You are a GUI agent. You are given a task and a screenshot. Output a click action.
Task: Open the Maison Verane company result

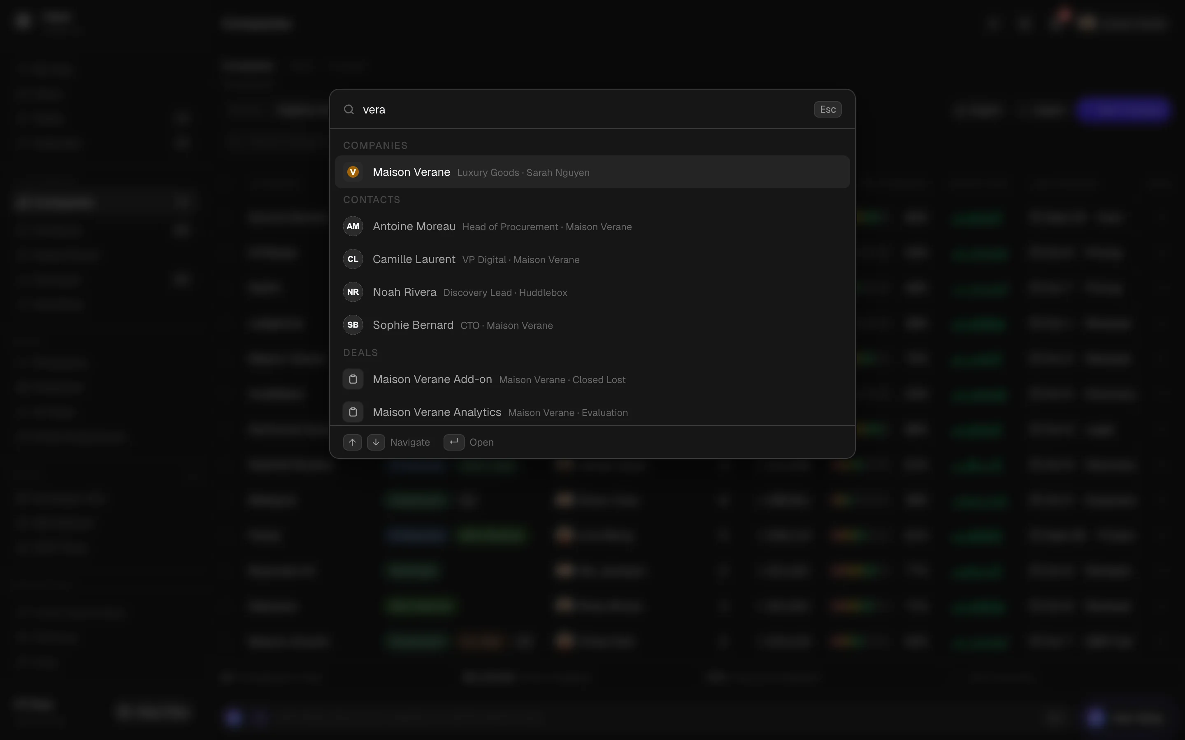coord(592,172)
